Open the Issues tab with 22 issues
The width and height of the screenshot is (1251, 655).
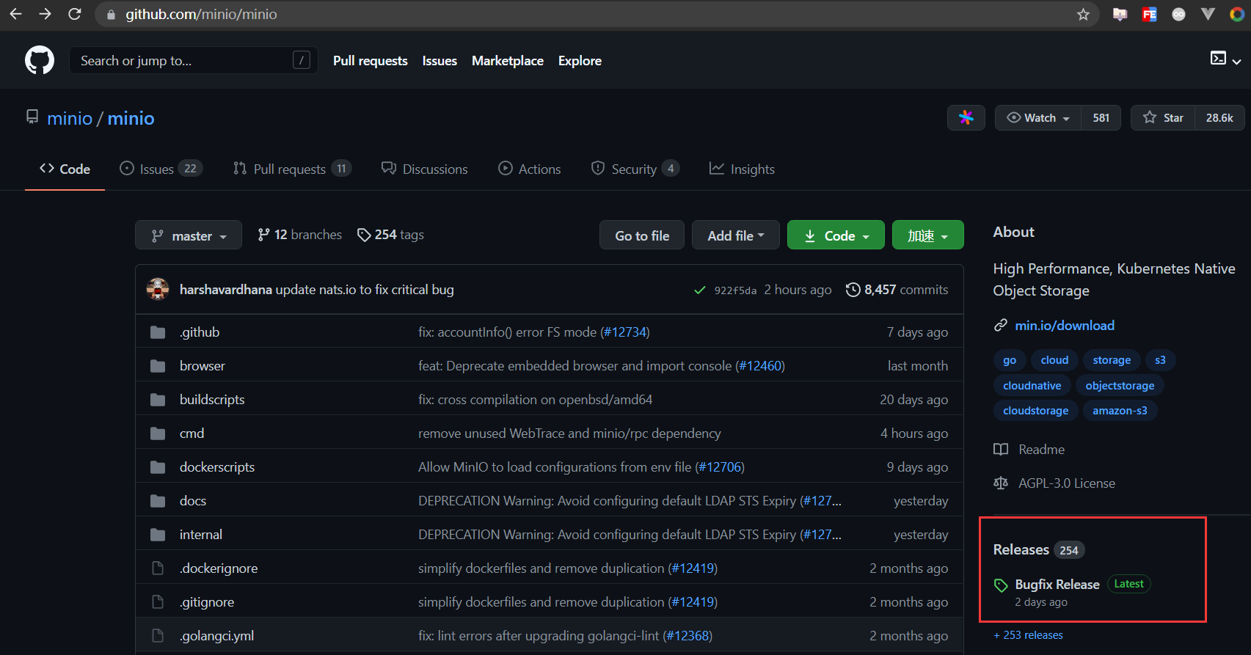tap(161, 169)
